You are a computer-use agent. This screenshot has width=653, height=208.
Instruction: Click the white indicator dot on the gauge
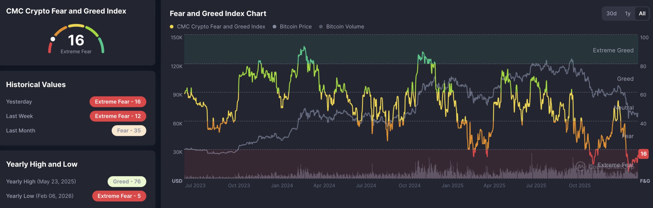point(53,39)
